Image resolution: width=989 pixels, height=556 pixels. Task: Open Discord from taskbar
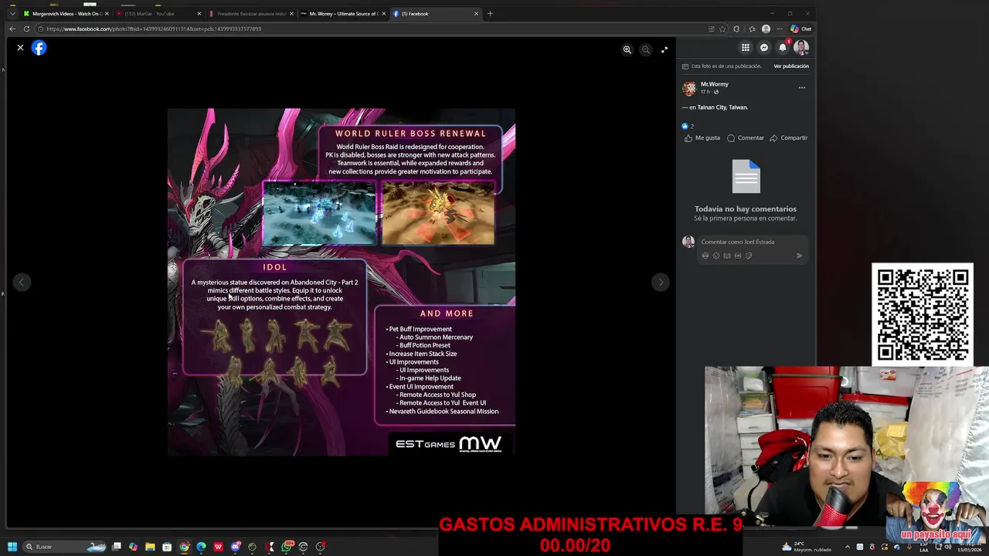235,547
